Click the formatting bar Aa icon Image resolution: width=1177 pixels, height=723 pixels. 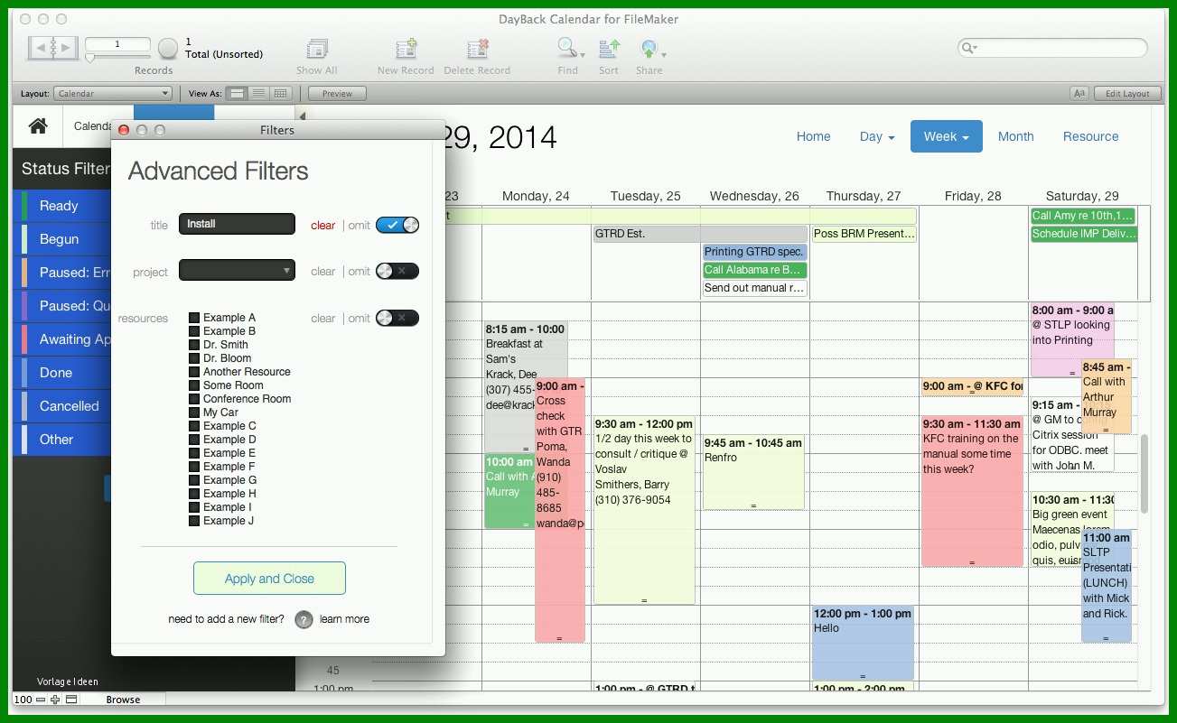[1079, 93]
